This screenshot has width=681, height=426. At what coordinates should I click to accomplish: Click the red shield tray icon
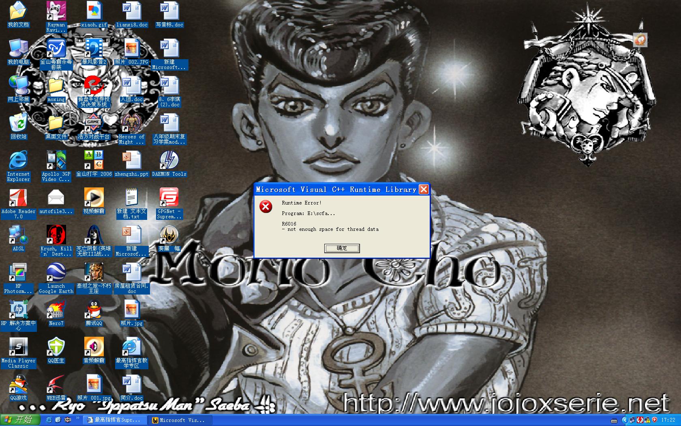tap(654, 420)
